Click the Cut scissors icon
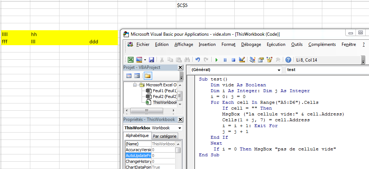The image size is (369, 169). 162,60
